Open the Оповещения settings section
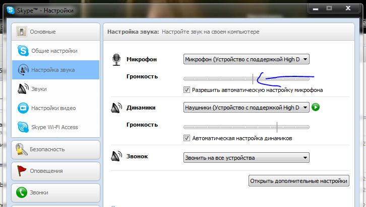The image size is (366, 207). coord(55,171)
